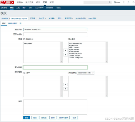The image size is (135, 122).
Task: Select 'Templates' in the In groups list
Action: coord(28,43)
